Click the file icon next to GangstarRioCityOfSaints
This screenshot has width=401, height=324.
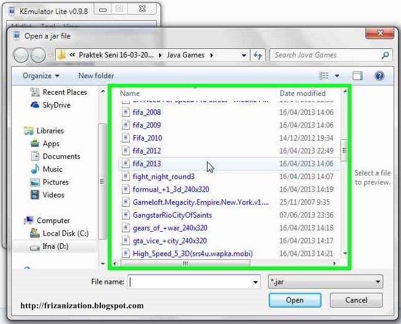(x=126, y=215)
